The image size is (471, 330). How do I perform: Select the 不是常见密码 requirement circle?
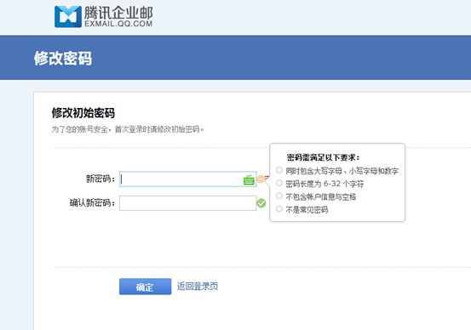[279, 208]
